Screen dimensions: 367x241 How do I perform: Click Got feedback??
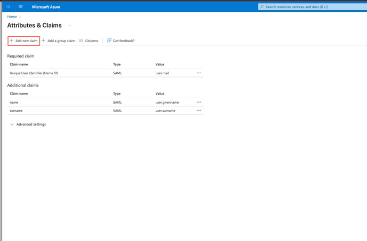tap(121, 41)
